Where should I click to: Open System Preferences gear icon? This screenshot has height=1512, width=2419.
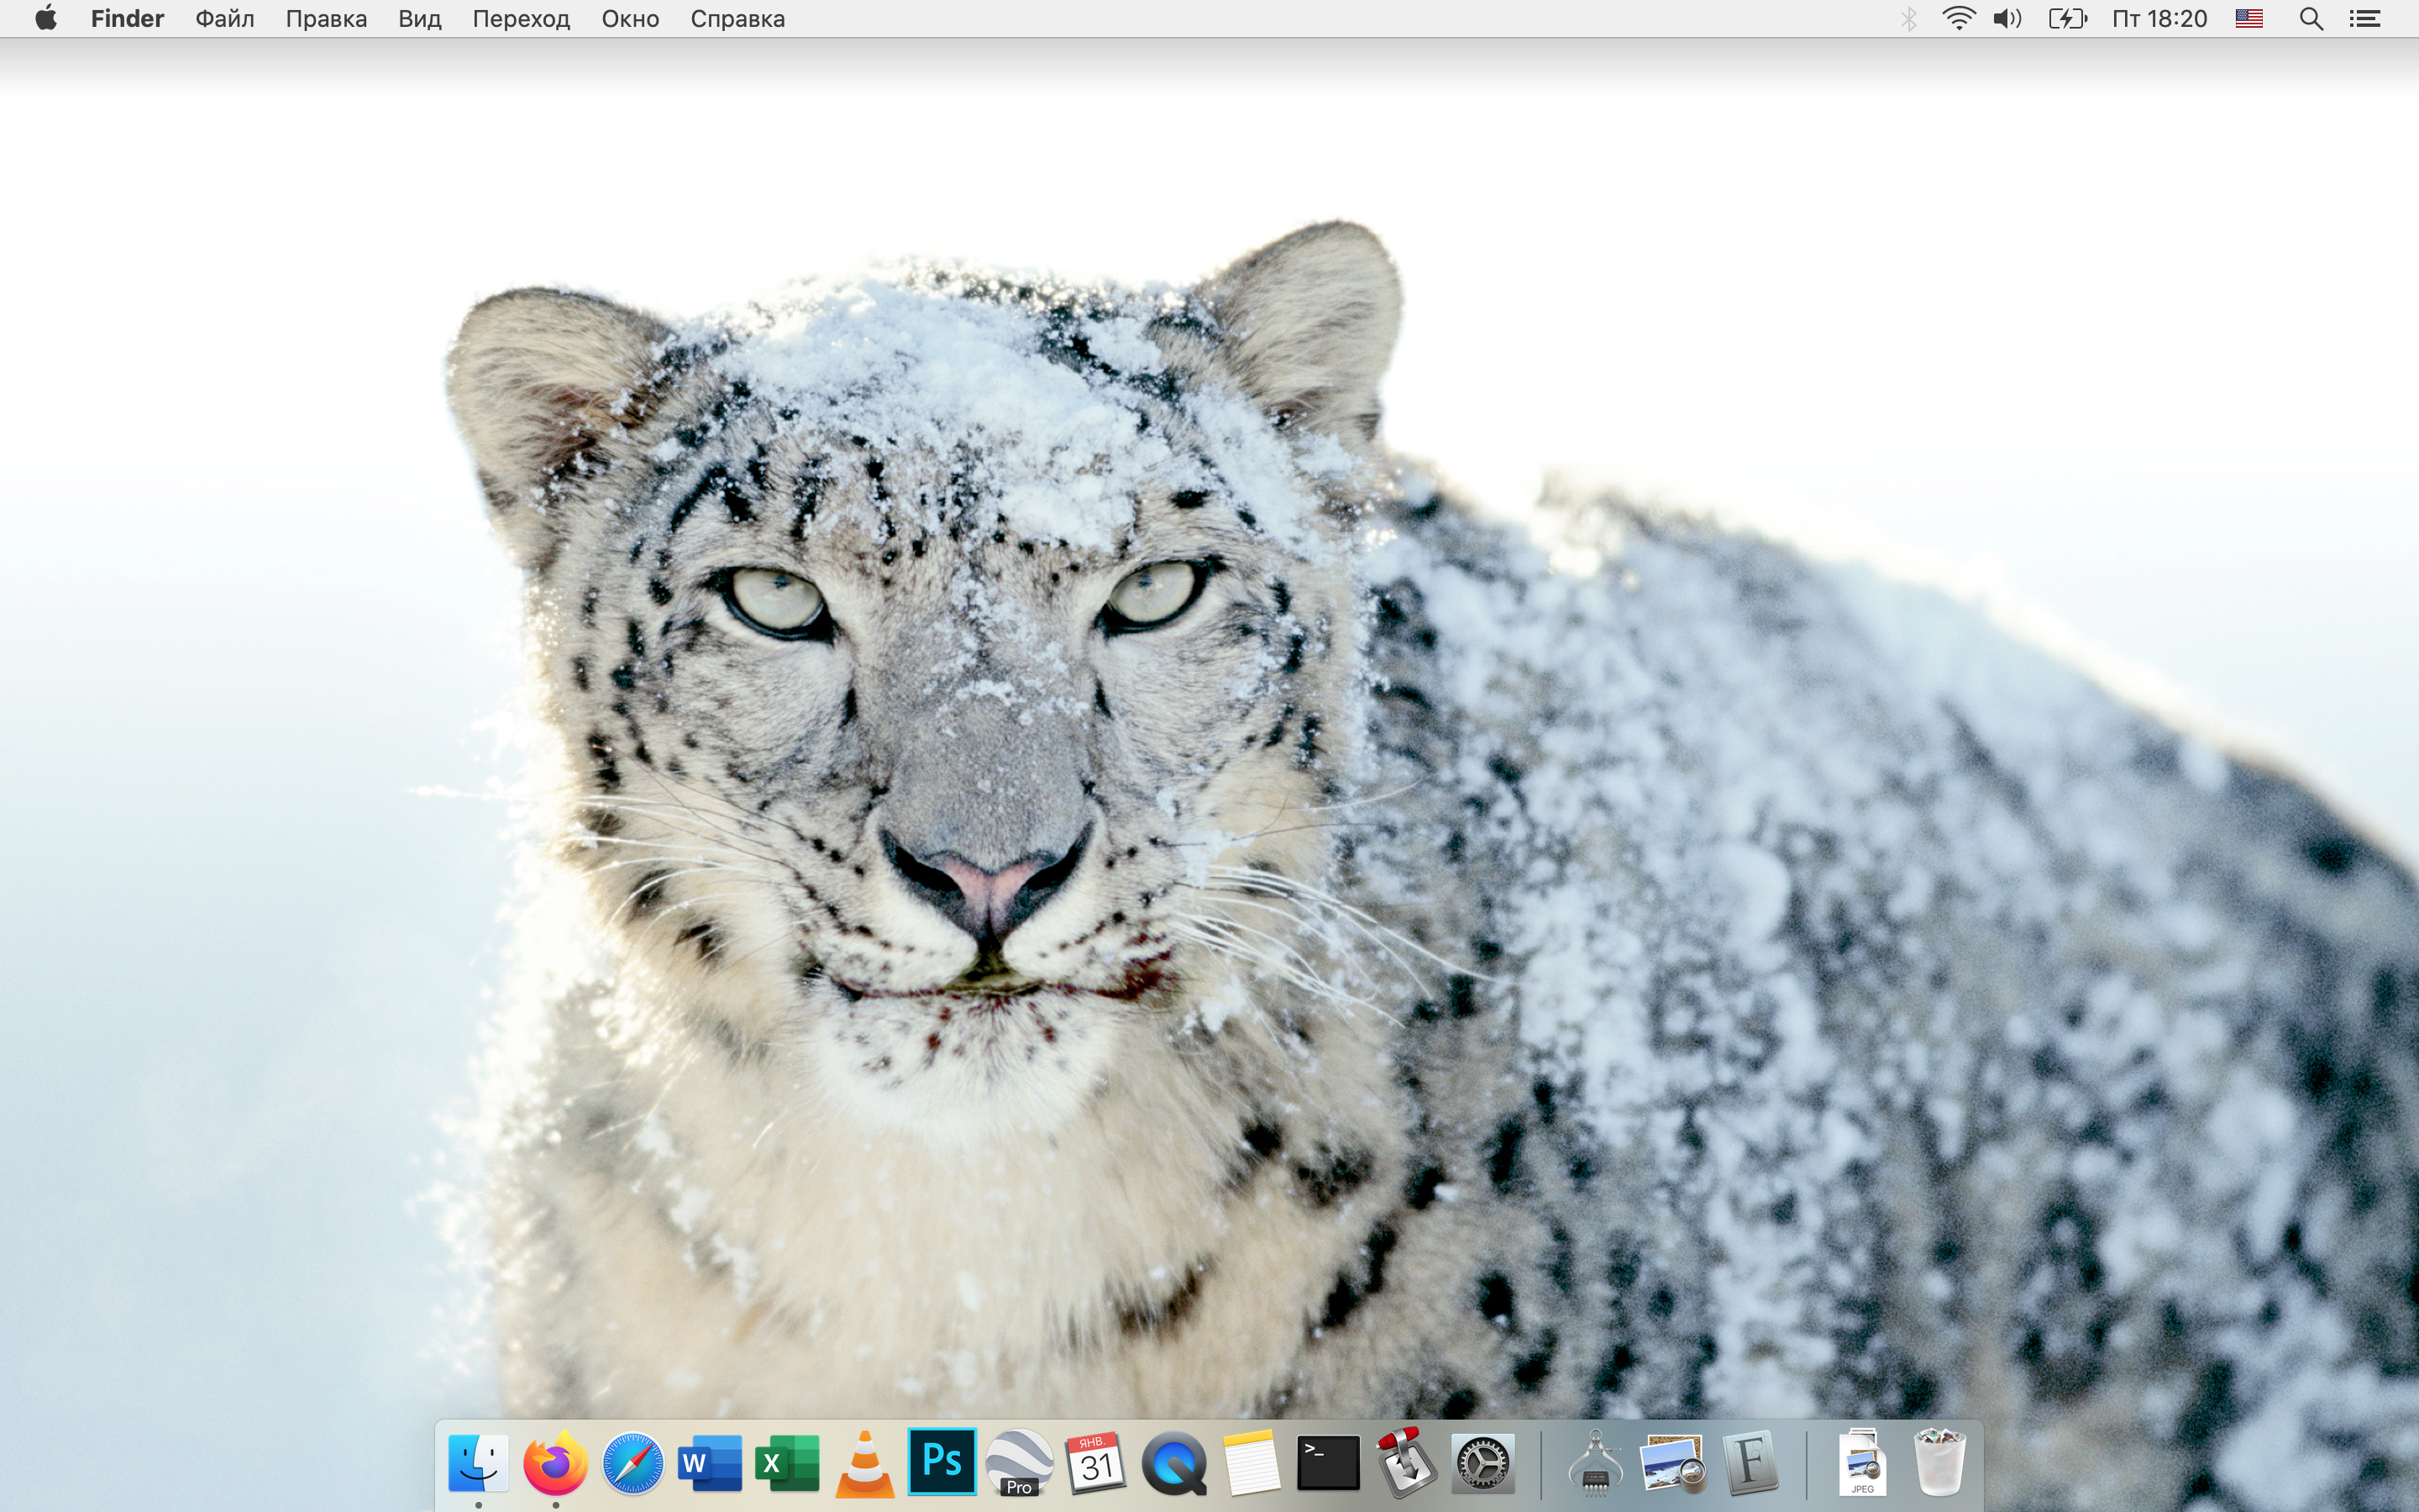point(1483,1464)
